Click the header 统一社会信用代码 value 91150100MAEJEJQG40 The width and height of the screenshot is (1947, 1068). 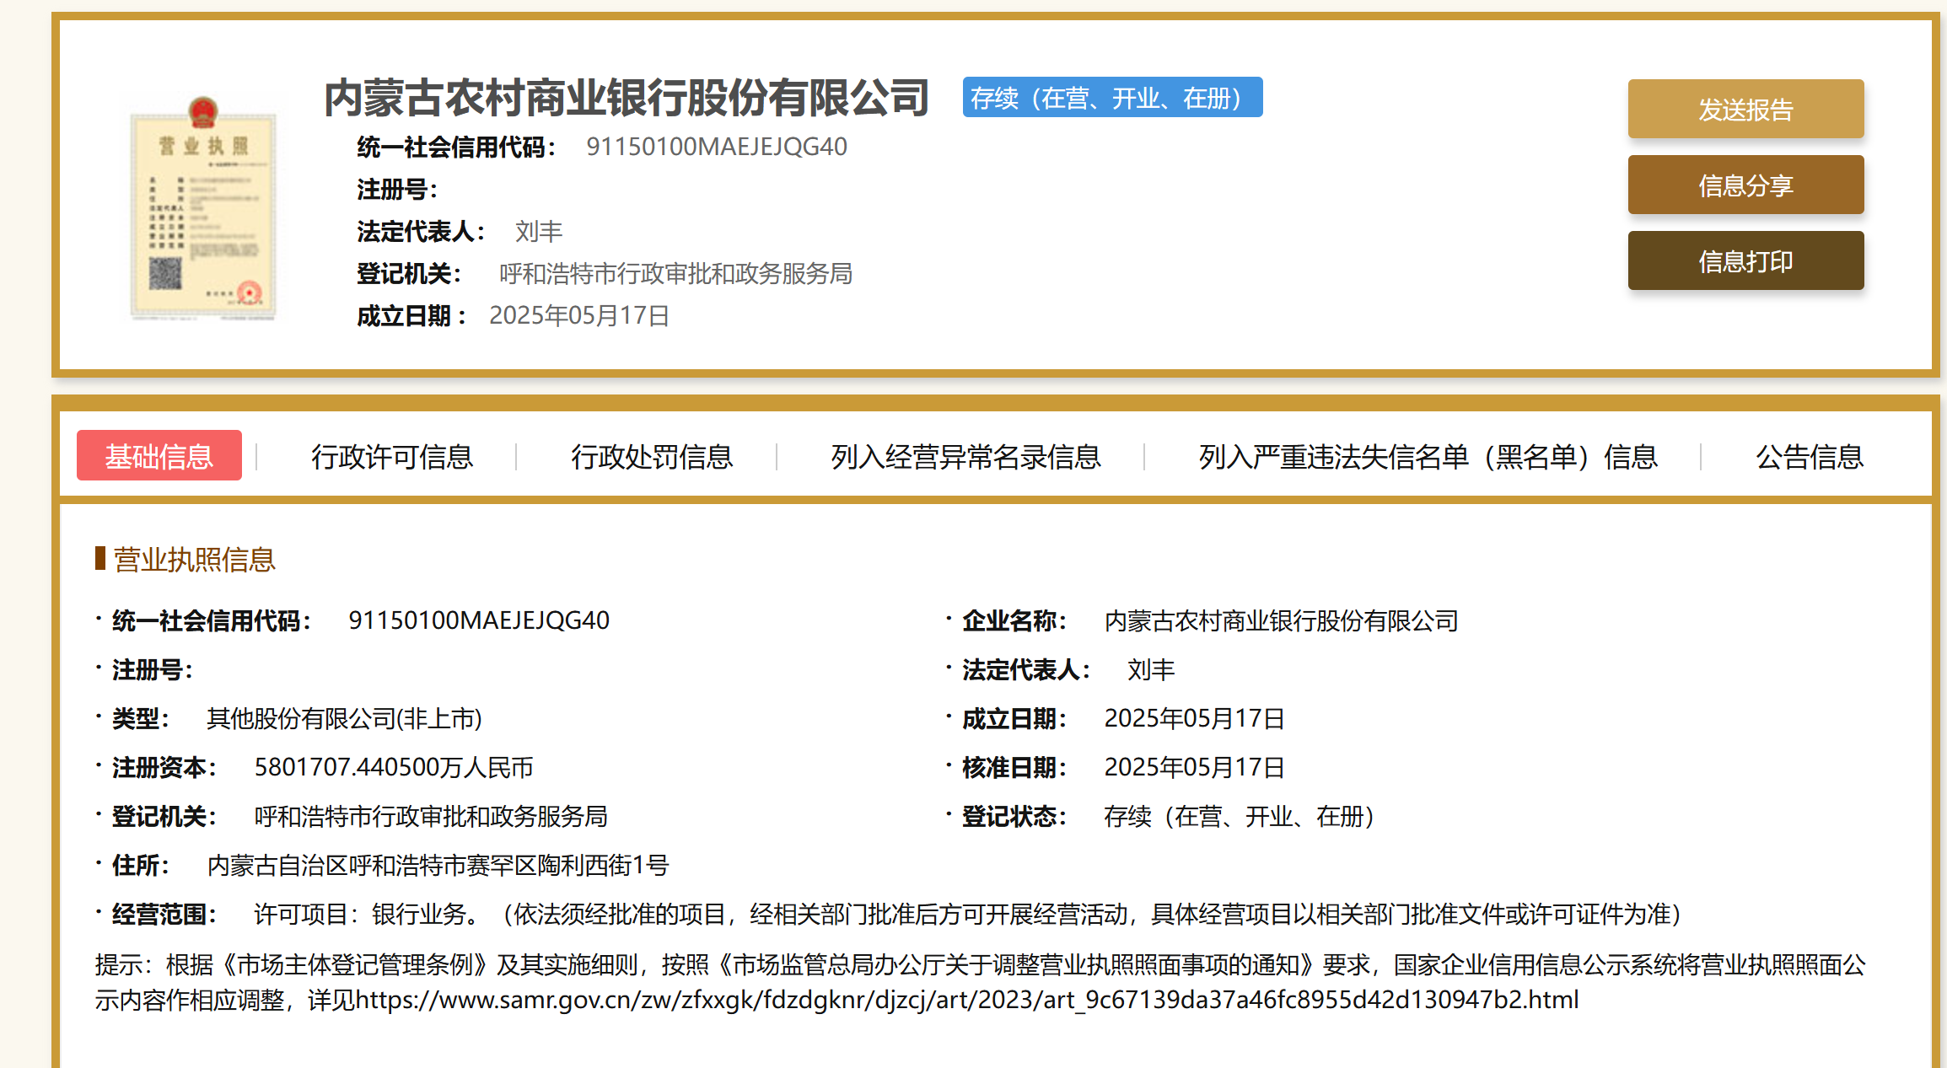716,147
